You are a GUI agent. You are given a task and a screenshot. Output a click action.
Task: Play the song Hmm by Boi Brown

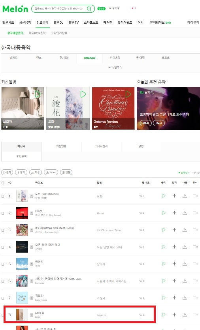(164, 213)
